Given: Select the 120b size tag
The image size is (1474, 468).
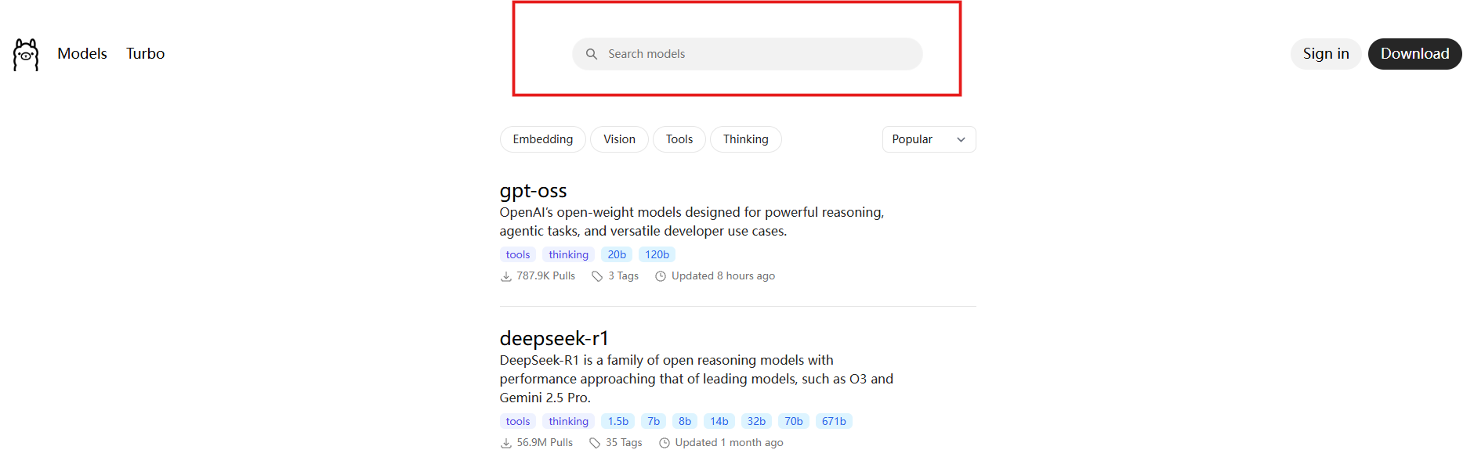Looking at the screenshot, I should tap(657, 254).
